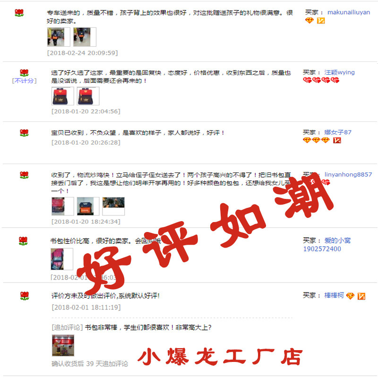Open the third photo in linyanhong8857's review
The height and width of the screenshot is (378, 378).
point(113,206)
